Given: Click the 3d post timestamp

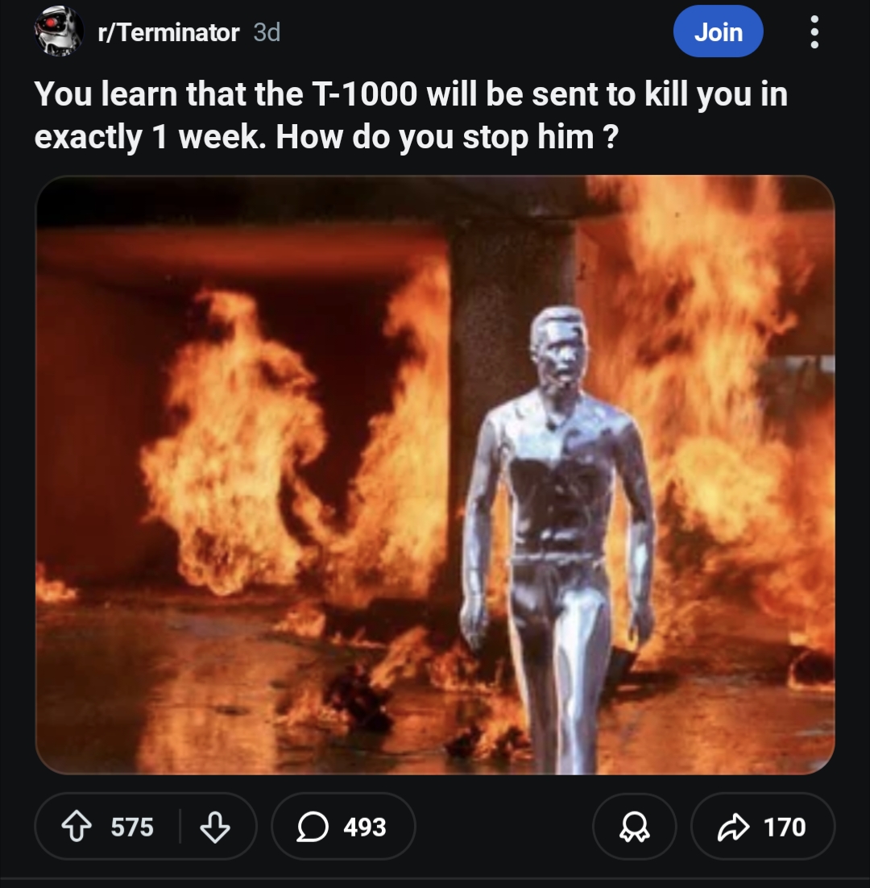Looking at the screenshot, I should click(x=267, y=32).
